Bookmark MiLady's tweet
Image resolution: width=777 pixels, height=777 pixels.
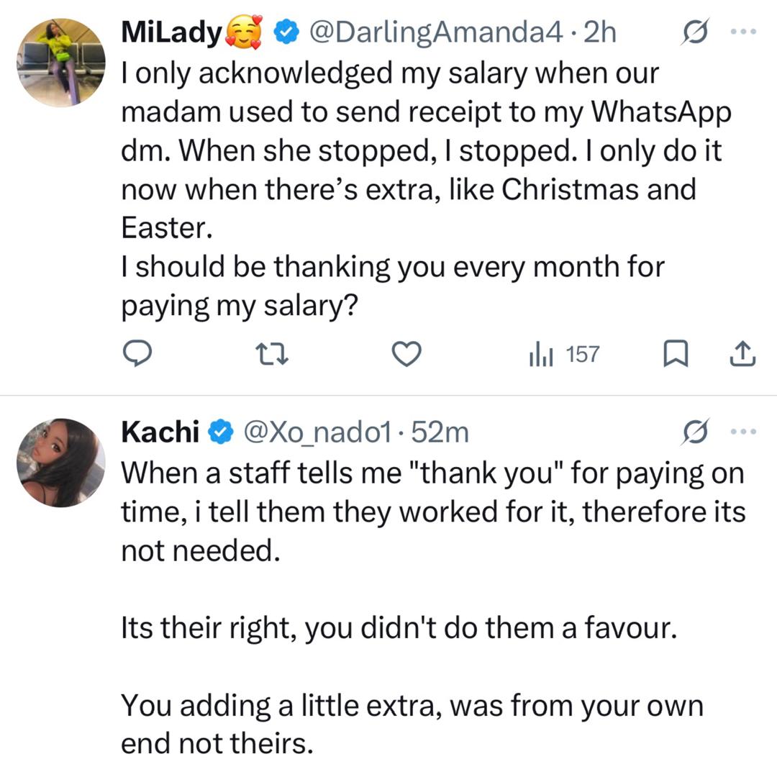[x=676, y=353]
